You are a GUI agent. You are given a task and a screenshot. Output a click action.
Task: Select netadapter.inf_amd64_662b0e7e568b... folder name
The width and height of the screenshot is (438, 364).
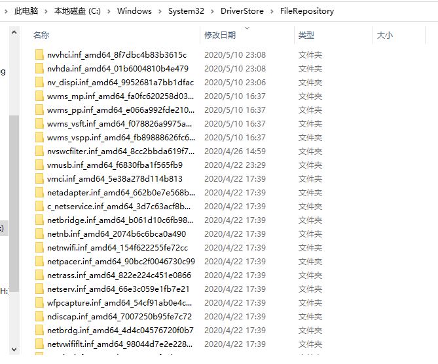[121, 192]
